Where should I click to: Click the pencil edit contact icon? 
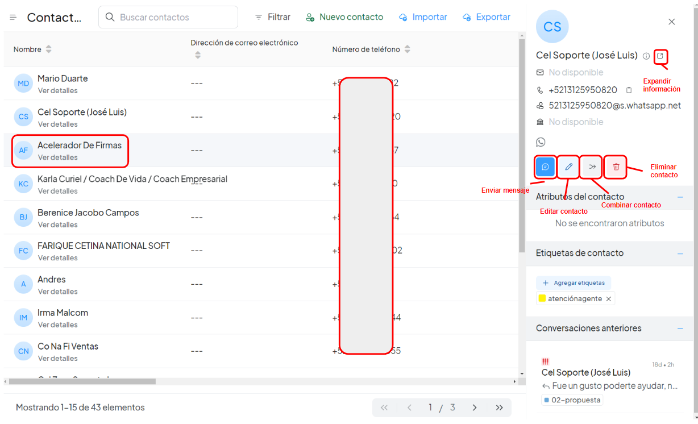tap(568, 167)
